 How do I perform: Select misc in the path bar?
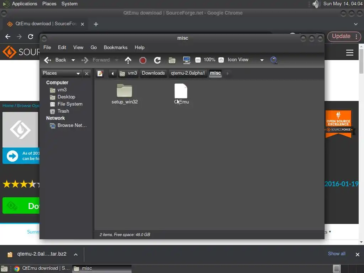coord(215,73)
